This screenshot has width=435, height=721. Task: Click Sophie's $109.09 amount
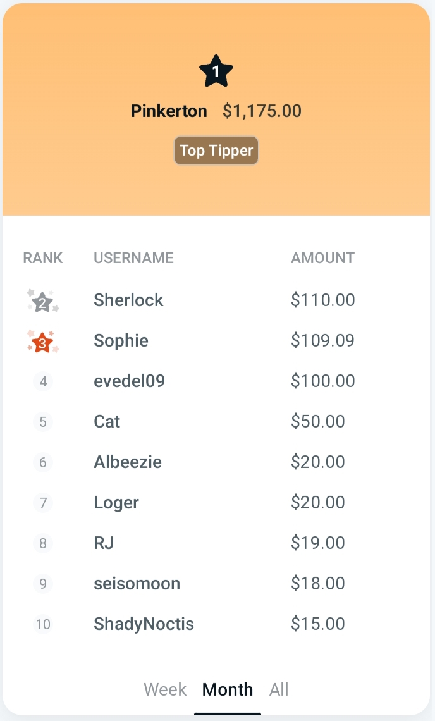[x=322, y=340]
